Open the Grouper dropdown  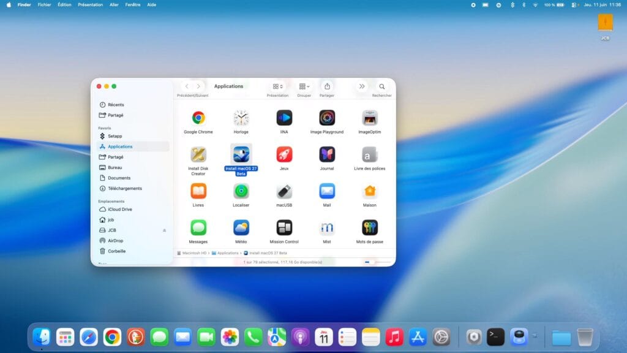(304, 86)
